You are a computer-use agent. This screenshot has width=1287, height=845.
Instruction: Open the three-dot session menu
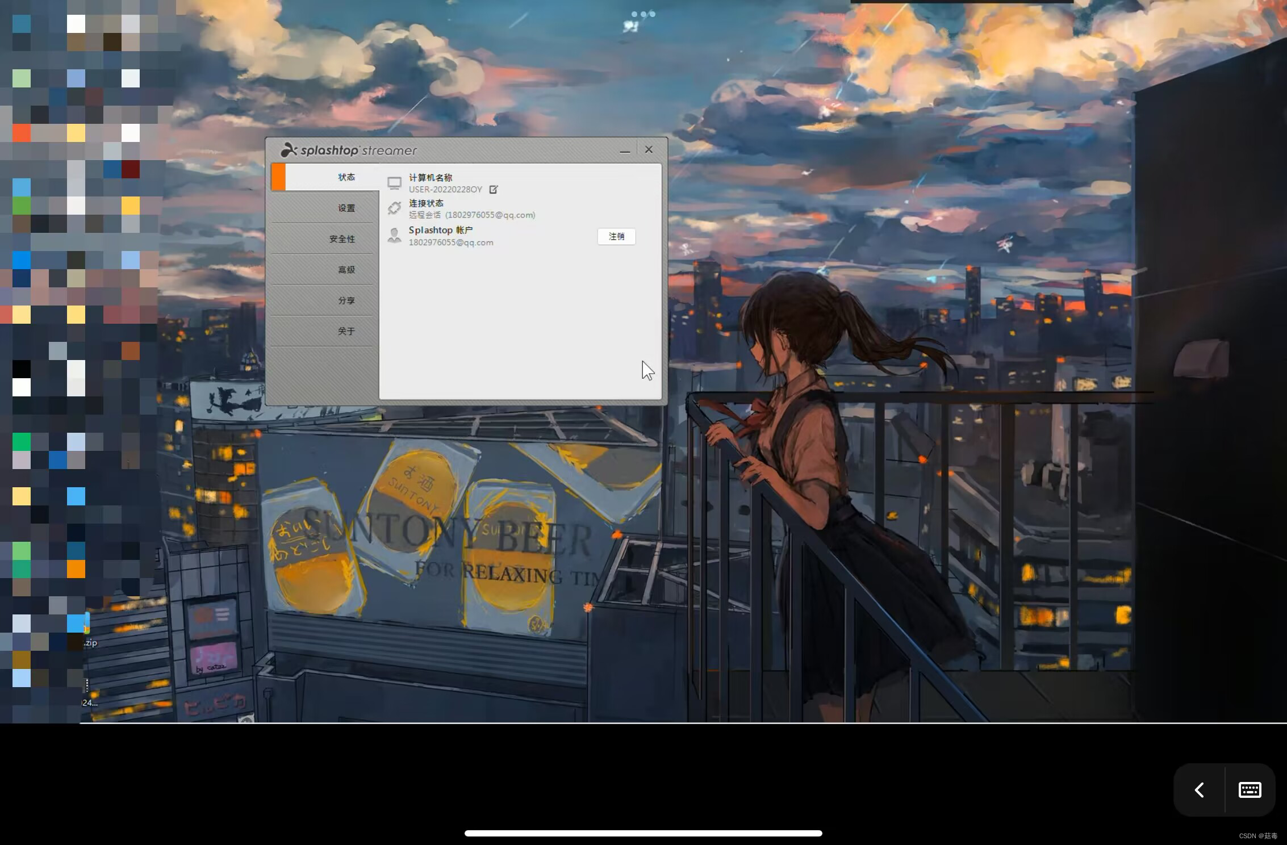point(643,14)
